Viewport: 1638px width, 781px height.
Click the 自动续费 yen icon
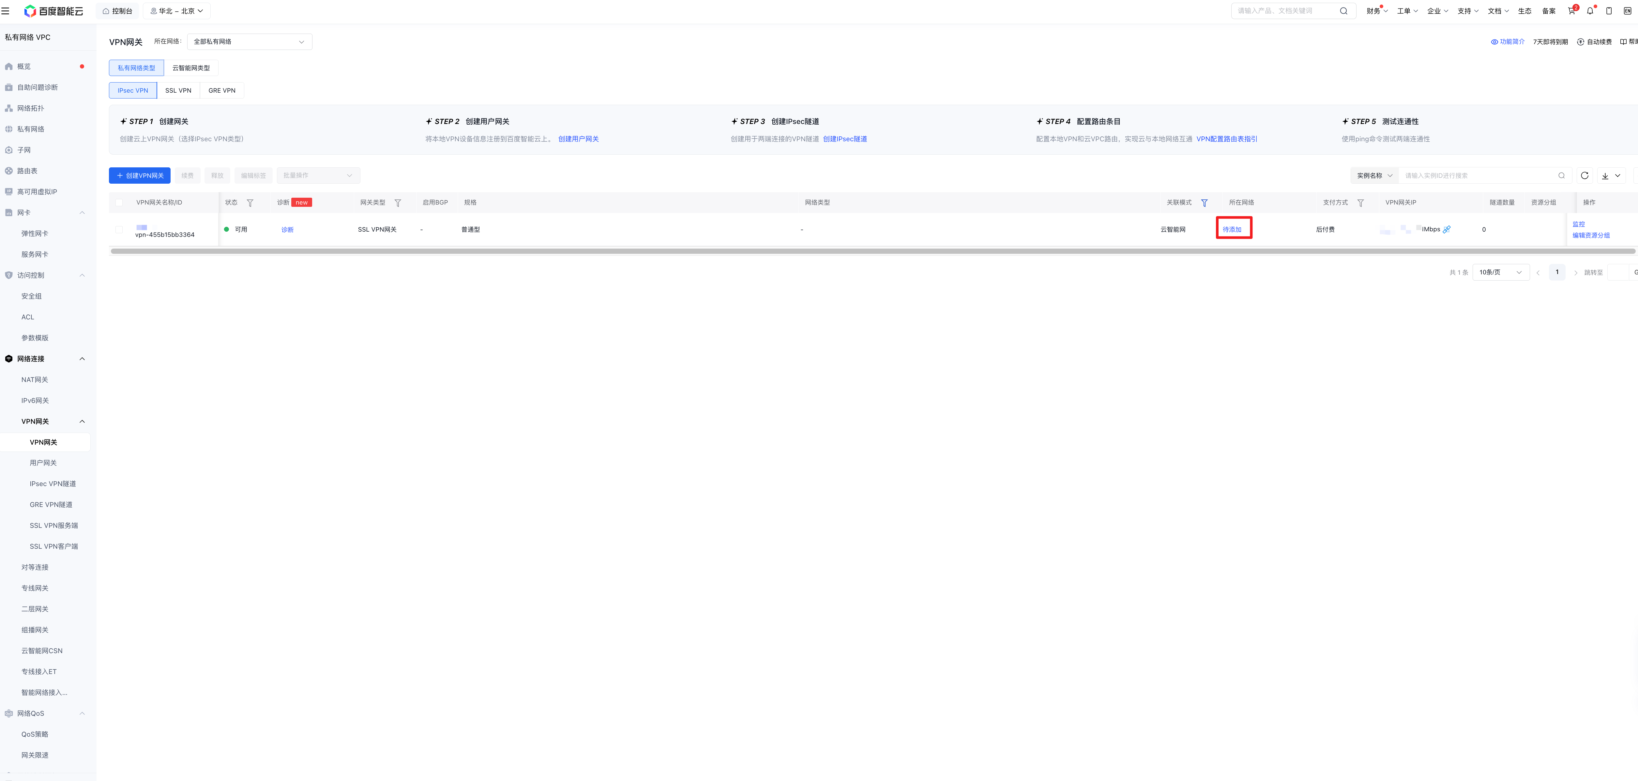click(x=1580, y=42)
